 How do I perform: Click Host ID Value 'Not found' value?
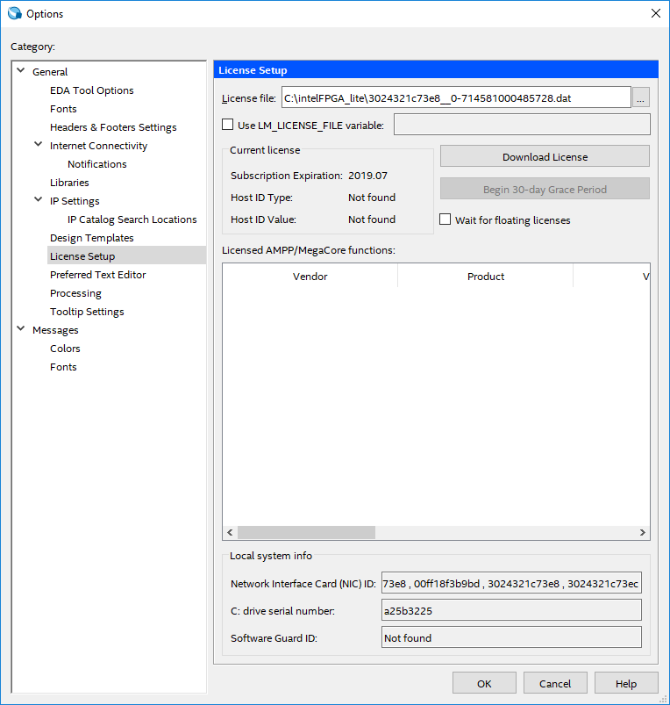(372, 219)
